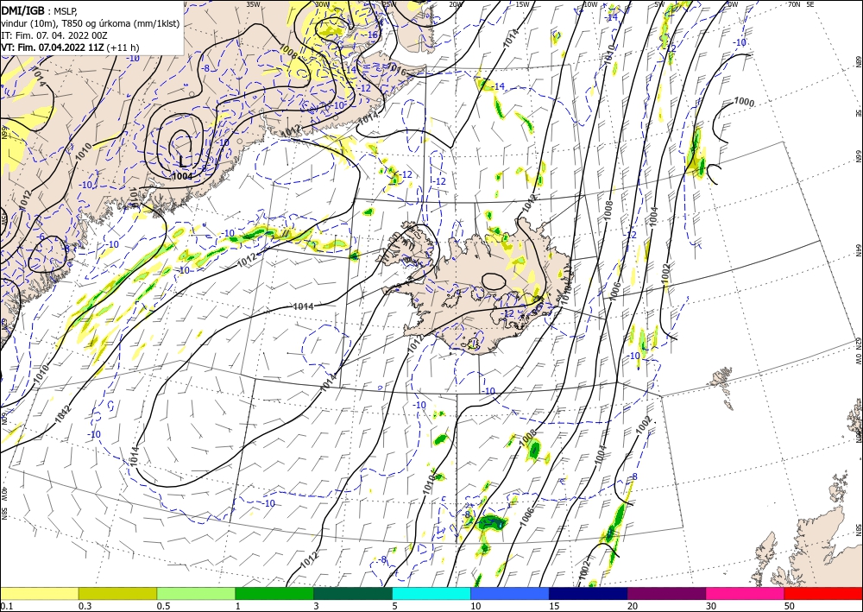Pick the blue 10–15 mm legend swatch
Image resolution: width=863 pixels, height=612 pixels.
click(x=510, y=593)
